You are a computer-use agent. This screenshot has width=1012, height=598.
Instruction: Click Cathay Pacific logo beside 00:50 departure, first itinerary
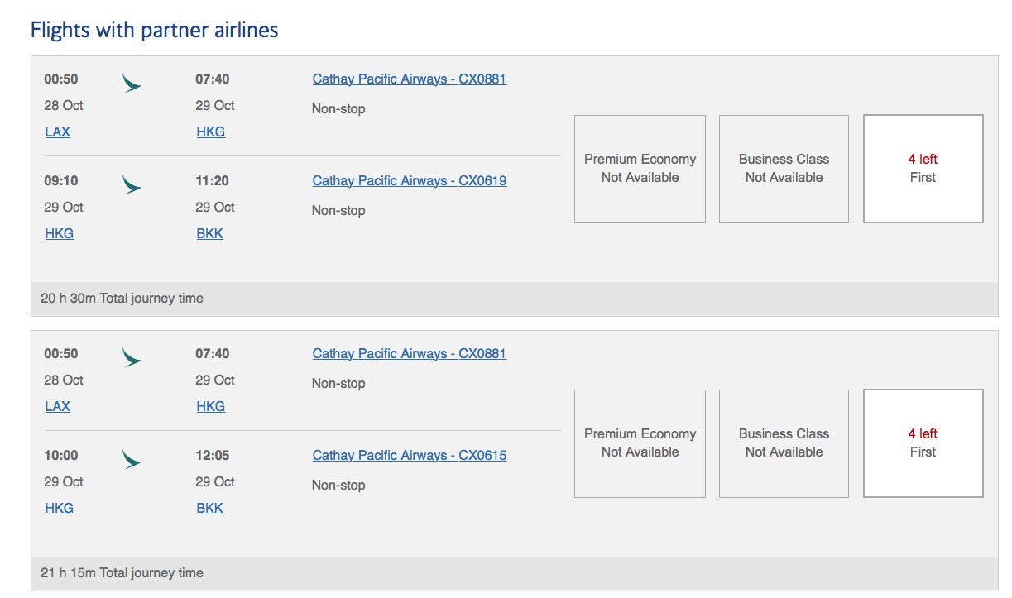[x=131, y=83]
